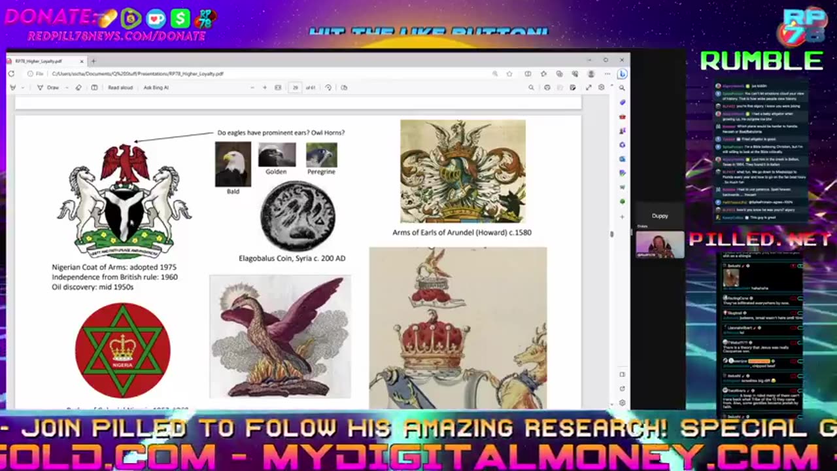Image resolution: width=837 pixels, height=471 pixels.
Task: Open PDF page view options
Action: [x=344, y=88]
